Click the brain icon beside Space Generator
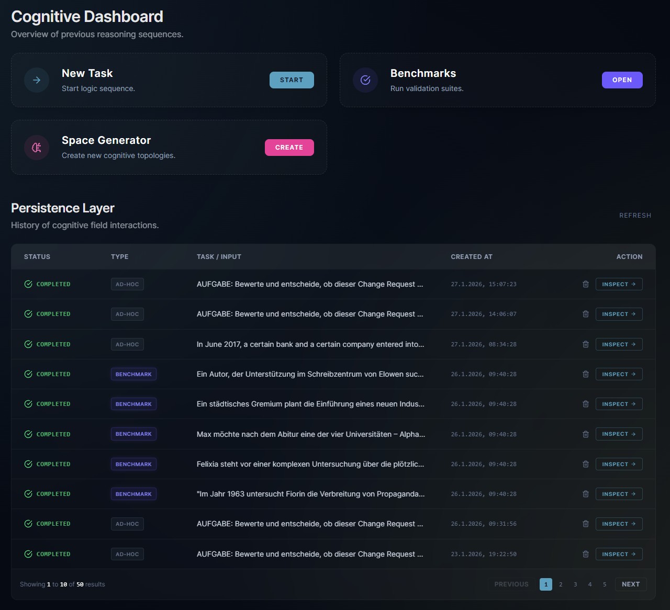The width and height of the screenshot is (670, 610). point(37,148)
